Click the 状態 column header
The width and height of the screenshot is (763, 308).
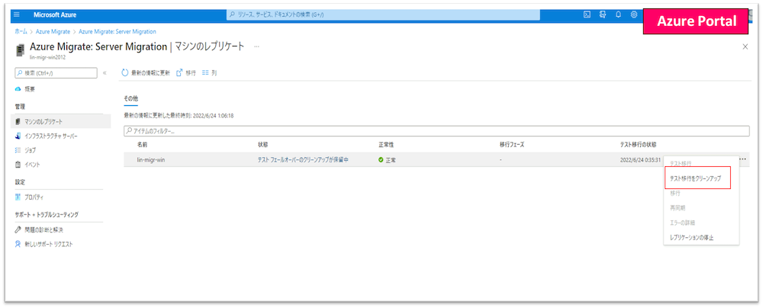pyautogui.click(x=262, y=145)
